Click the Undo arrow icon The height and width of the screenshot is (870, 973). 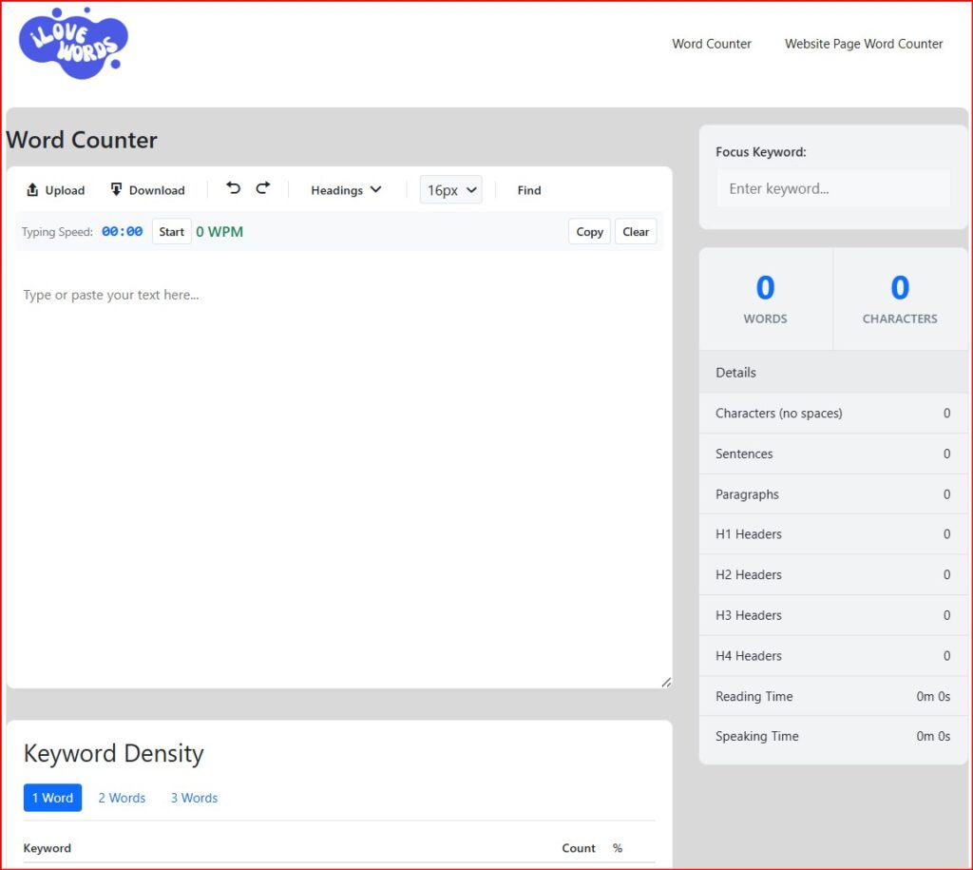(233, 188)
